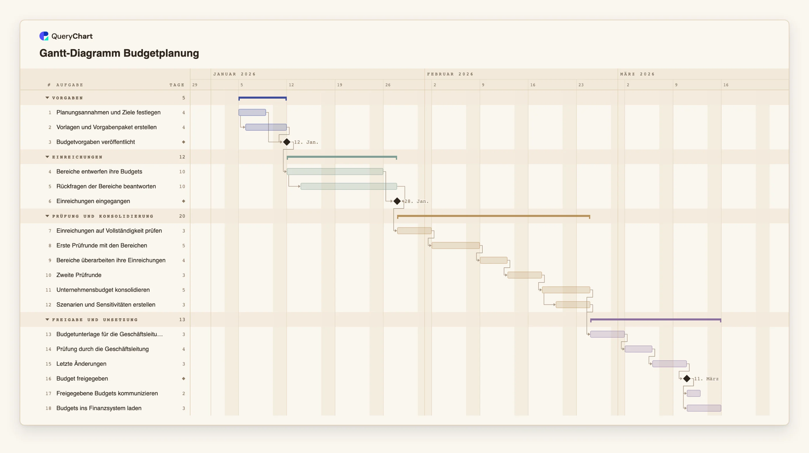Select the Vorlagen und Vorgabenpaket erstellen bar
This screenshot has height=453, width=809.
click(266, 127)
